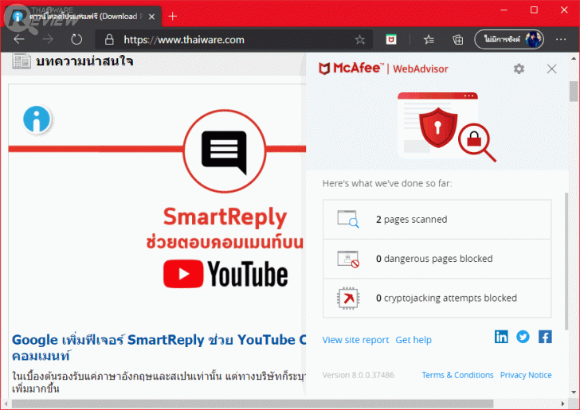Open the Edge settings and more menu
Screen dimensions: 580x410
(x=561, y=39)
